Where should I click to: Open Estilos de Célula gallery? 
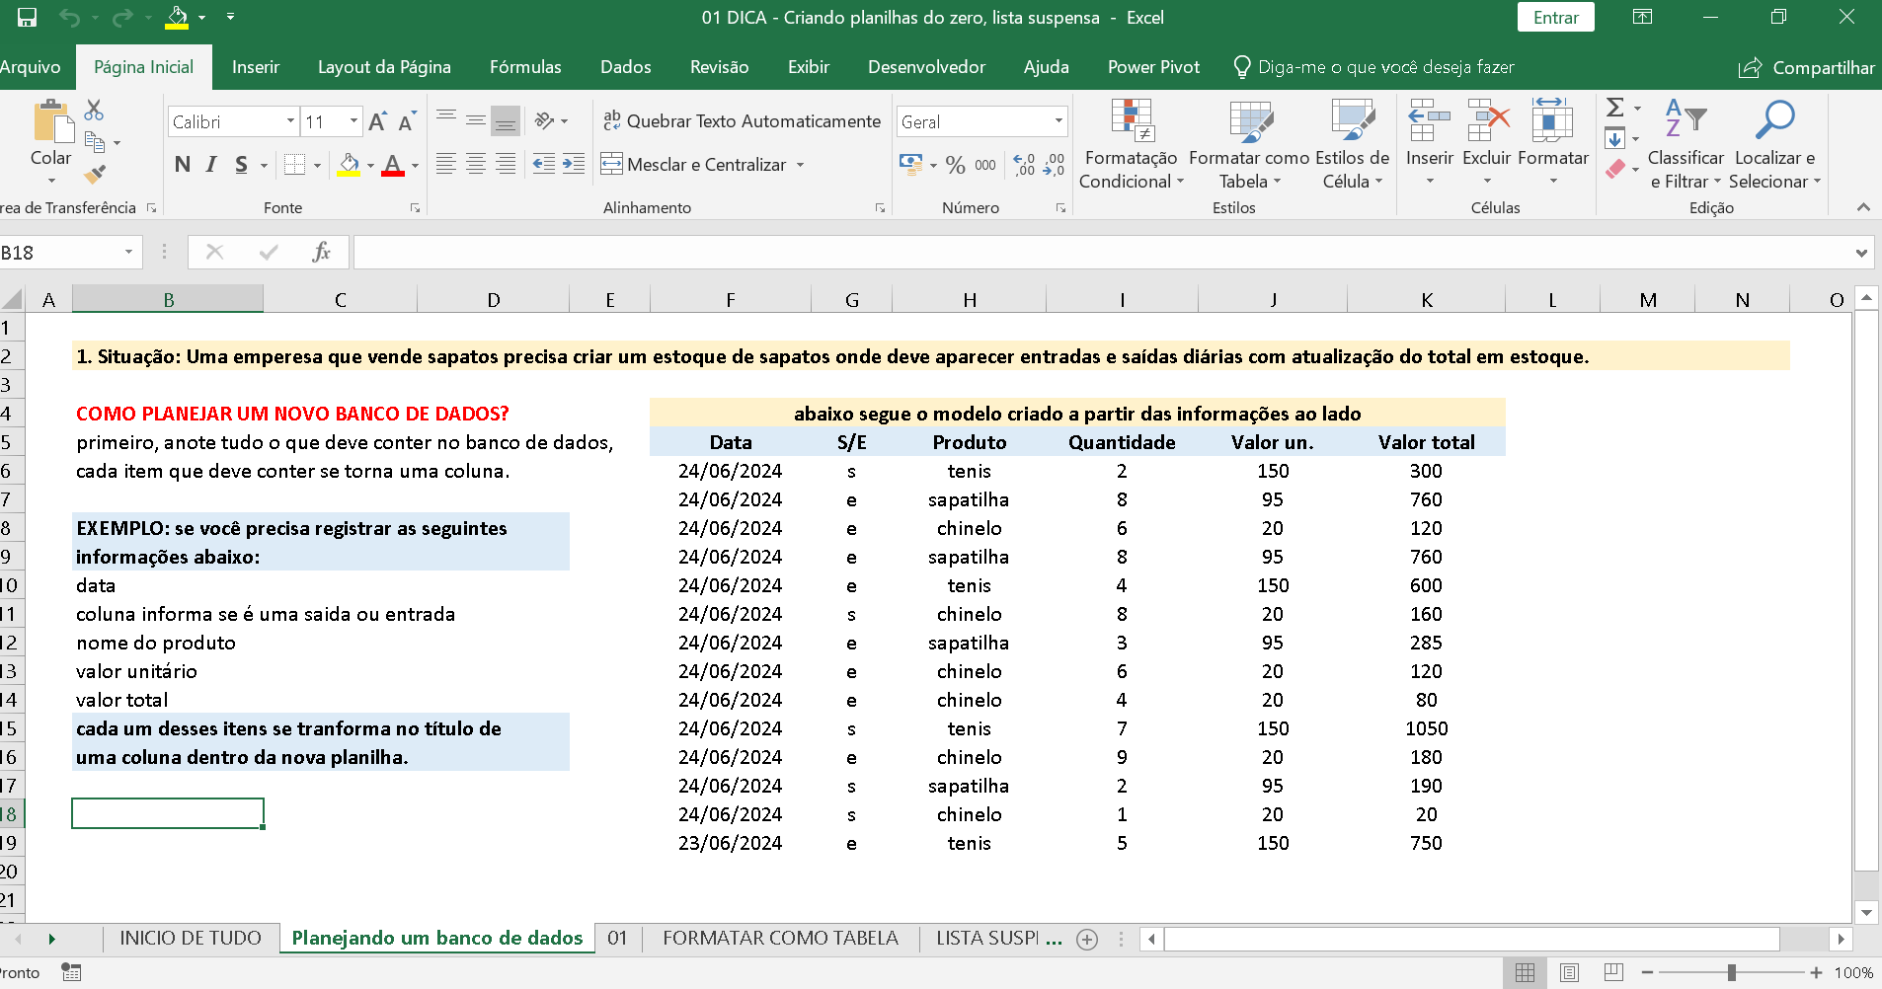tap(1352, 144)
